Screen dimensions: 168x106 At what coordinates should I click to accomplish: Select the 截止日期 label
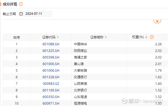(x=9, y=14)
